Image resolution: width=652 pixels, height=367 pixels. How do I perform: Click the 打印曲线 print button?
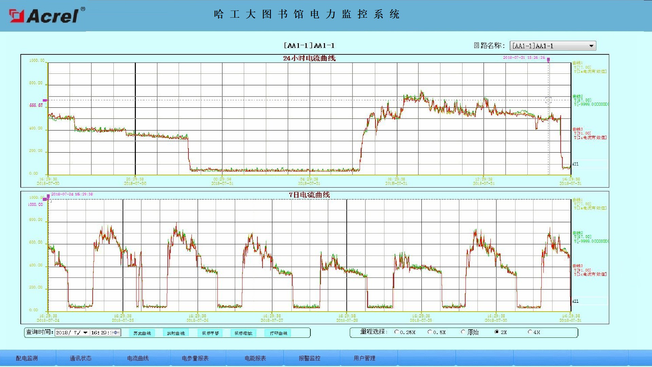tap(278, 333)
